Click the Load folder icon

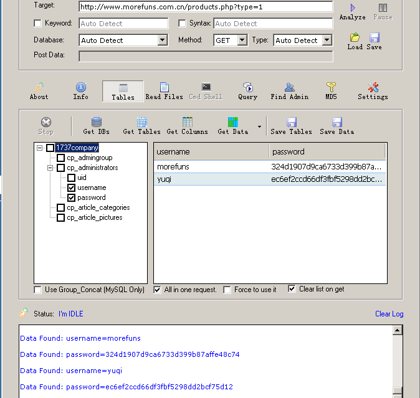click(355, 37)
